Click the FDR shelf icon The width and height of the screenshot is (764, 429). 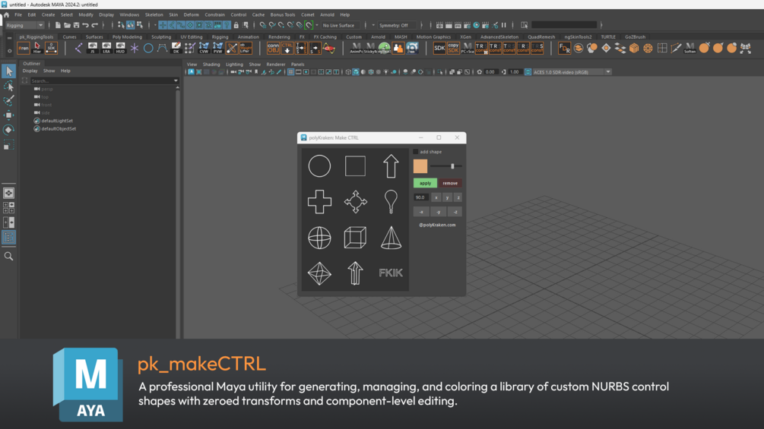tap(564, 48)
